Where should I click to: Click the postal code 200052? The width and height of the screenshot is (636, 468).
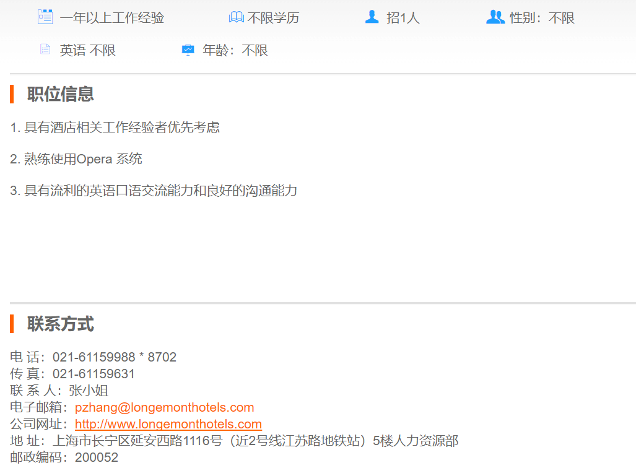96,457
